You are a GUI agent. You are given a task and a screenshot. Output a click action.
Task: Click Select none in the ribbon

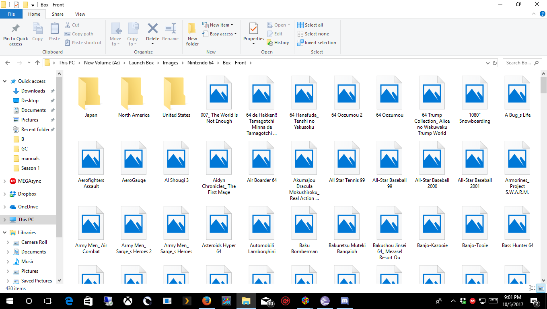313,34
